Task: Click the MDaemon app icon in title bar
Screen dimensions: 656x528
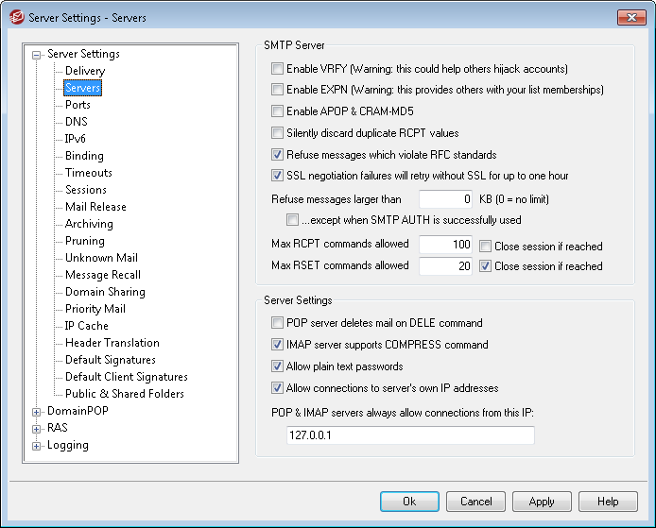Action: (x=16, y=17)
